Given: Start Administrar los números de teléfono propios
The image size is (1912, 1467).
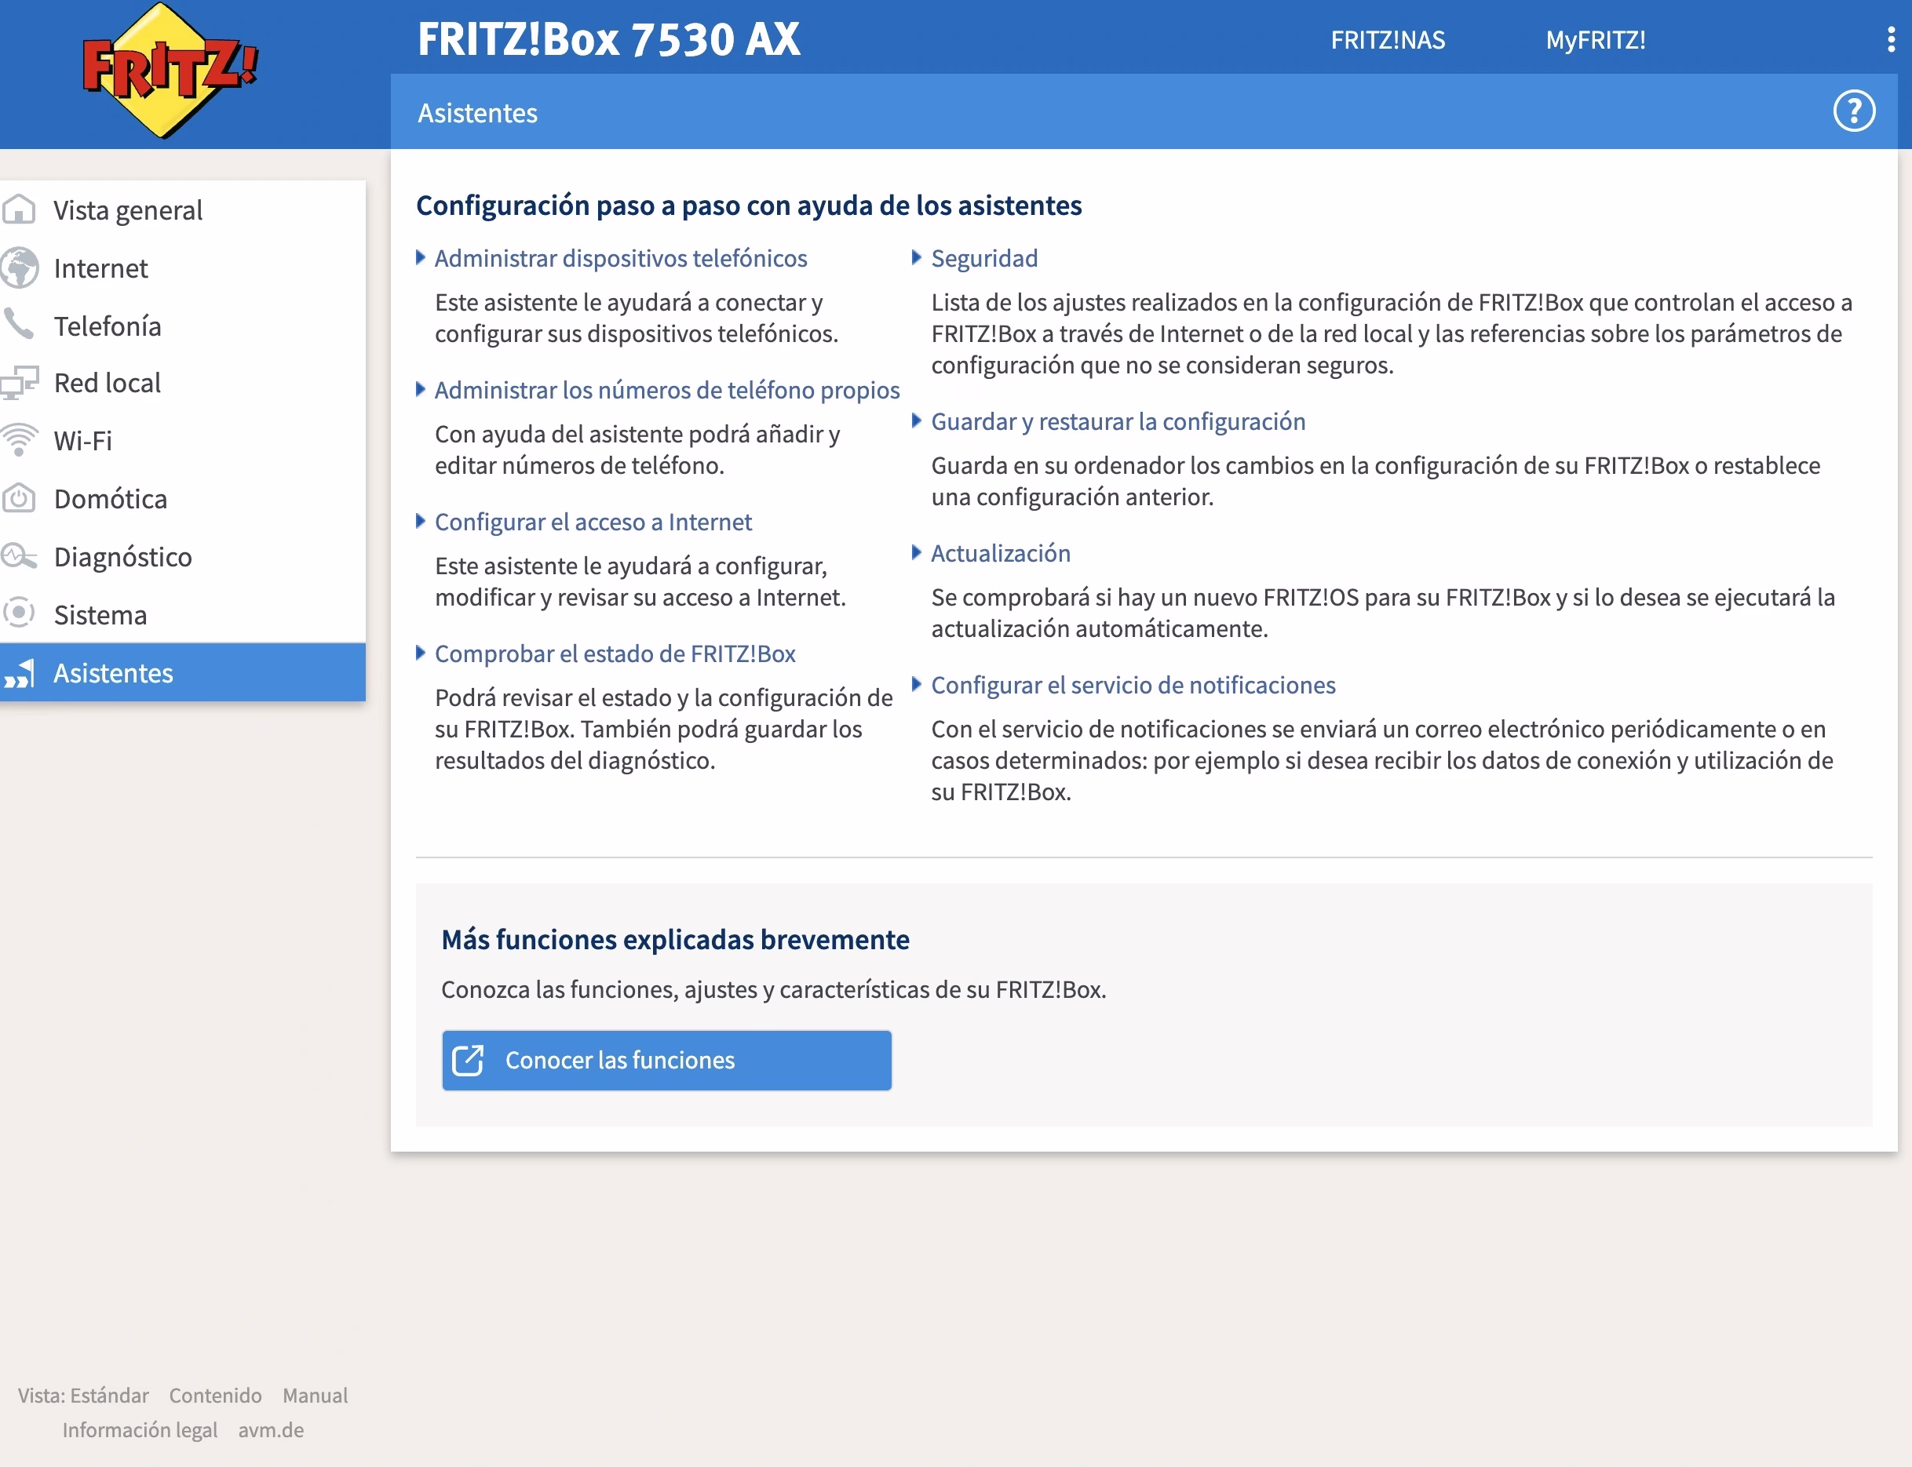Looking at the screenshot, I should (666, 391).
